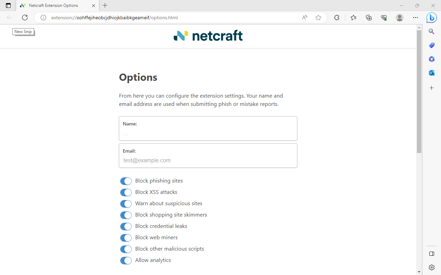Click the page vertical scrollbar thumb

click(419, 91)
